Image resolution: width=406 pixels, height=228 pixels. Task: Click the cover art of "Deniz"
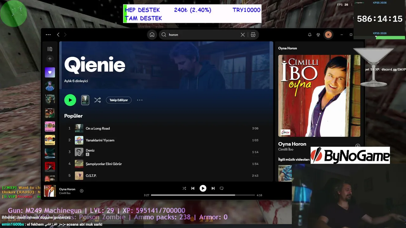pos(79,152)
